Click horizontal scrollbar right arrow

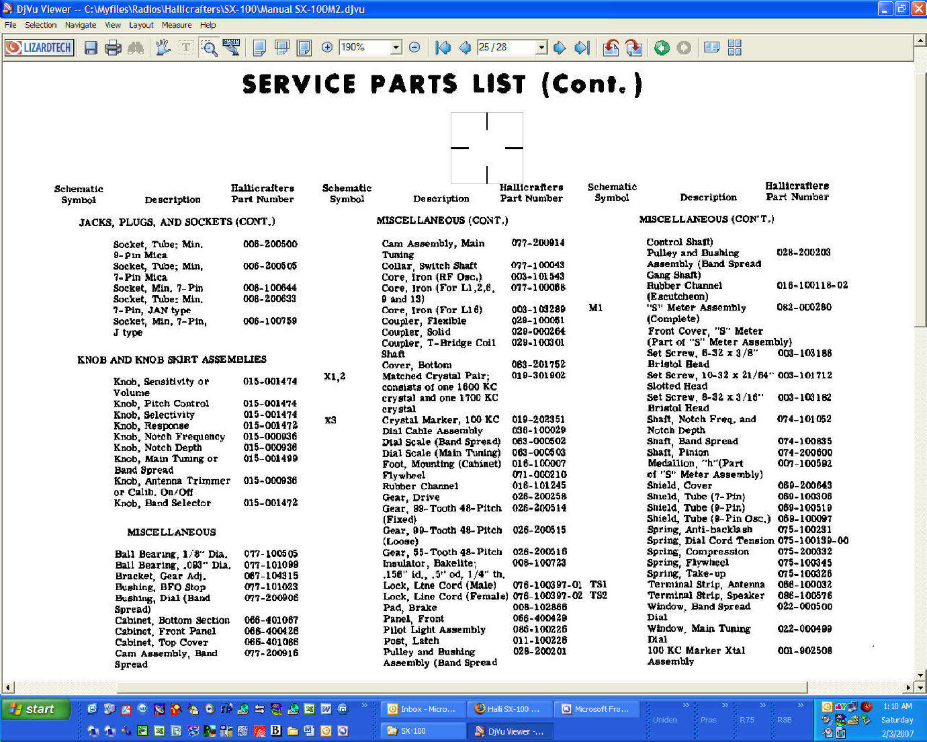909,688
